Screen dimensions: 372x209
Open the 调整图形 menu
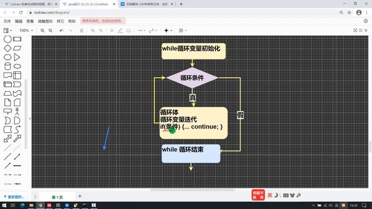click(x=45, y=21)
